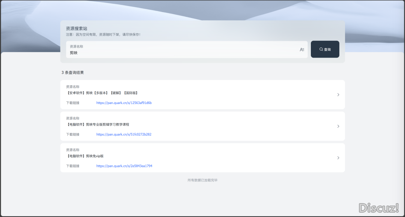
Task: Click the 资源搜索站 heading
Action: [76, 28]
